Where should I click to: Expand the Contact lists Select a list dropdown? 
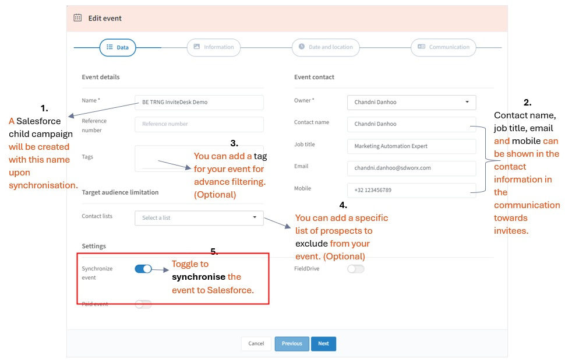(199, 217)
